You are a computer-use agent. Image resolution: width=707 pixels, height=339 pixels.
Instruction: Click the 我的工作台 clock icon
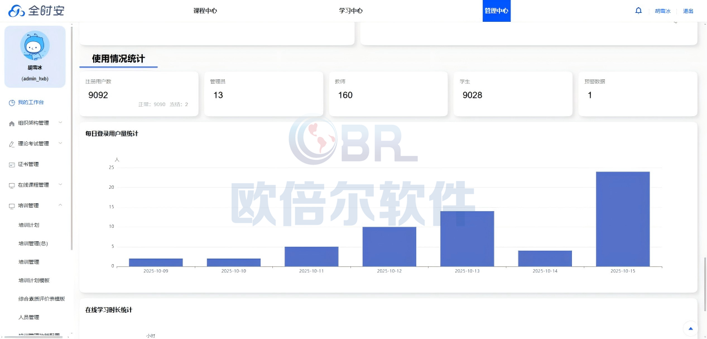(12, 103)
